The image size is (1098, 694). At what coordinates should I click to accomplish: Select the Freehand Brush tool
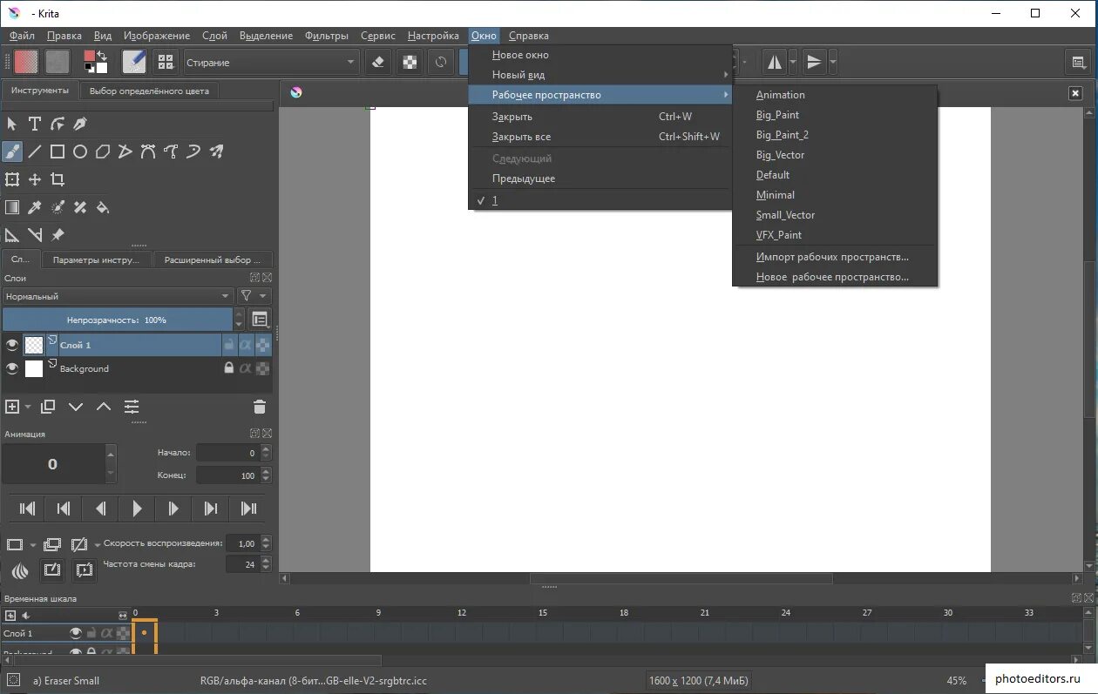(12, 152)
